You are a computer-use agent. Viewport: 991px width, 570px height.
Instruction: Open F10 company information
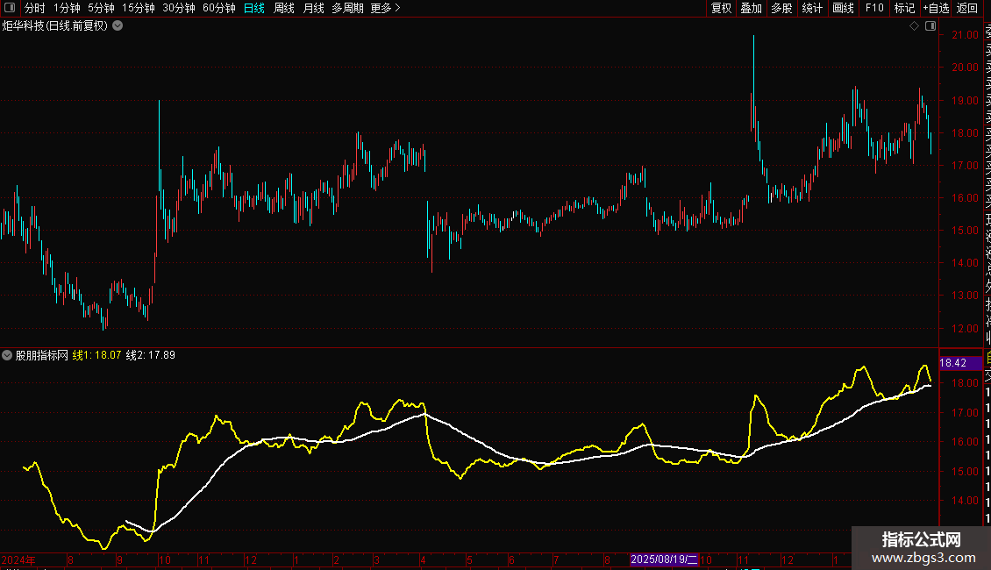click(874, 8)
